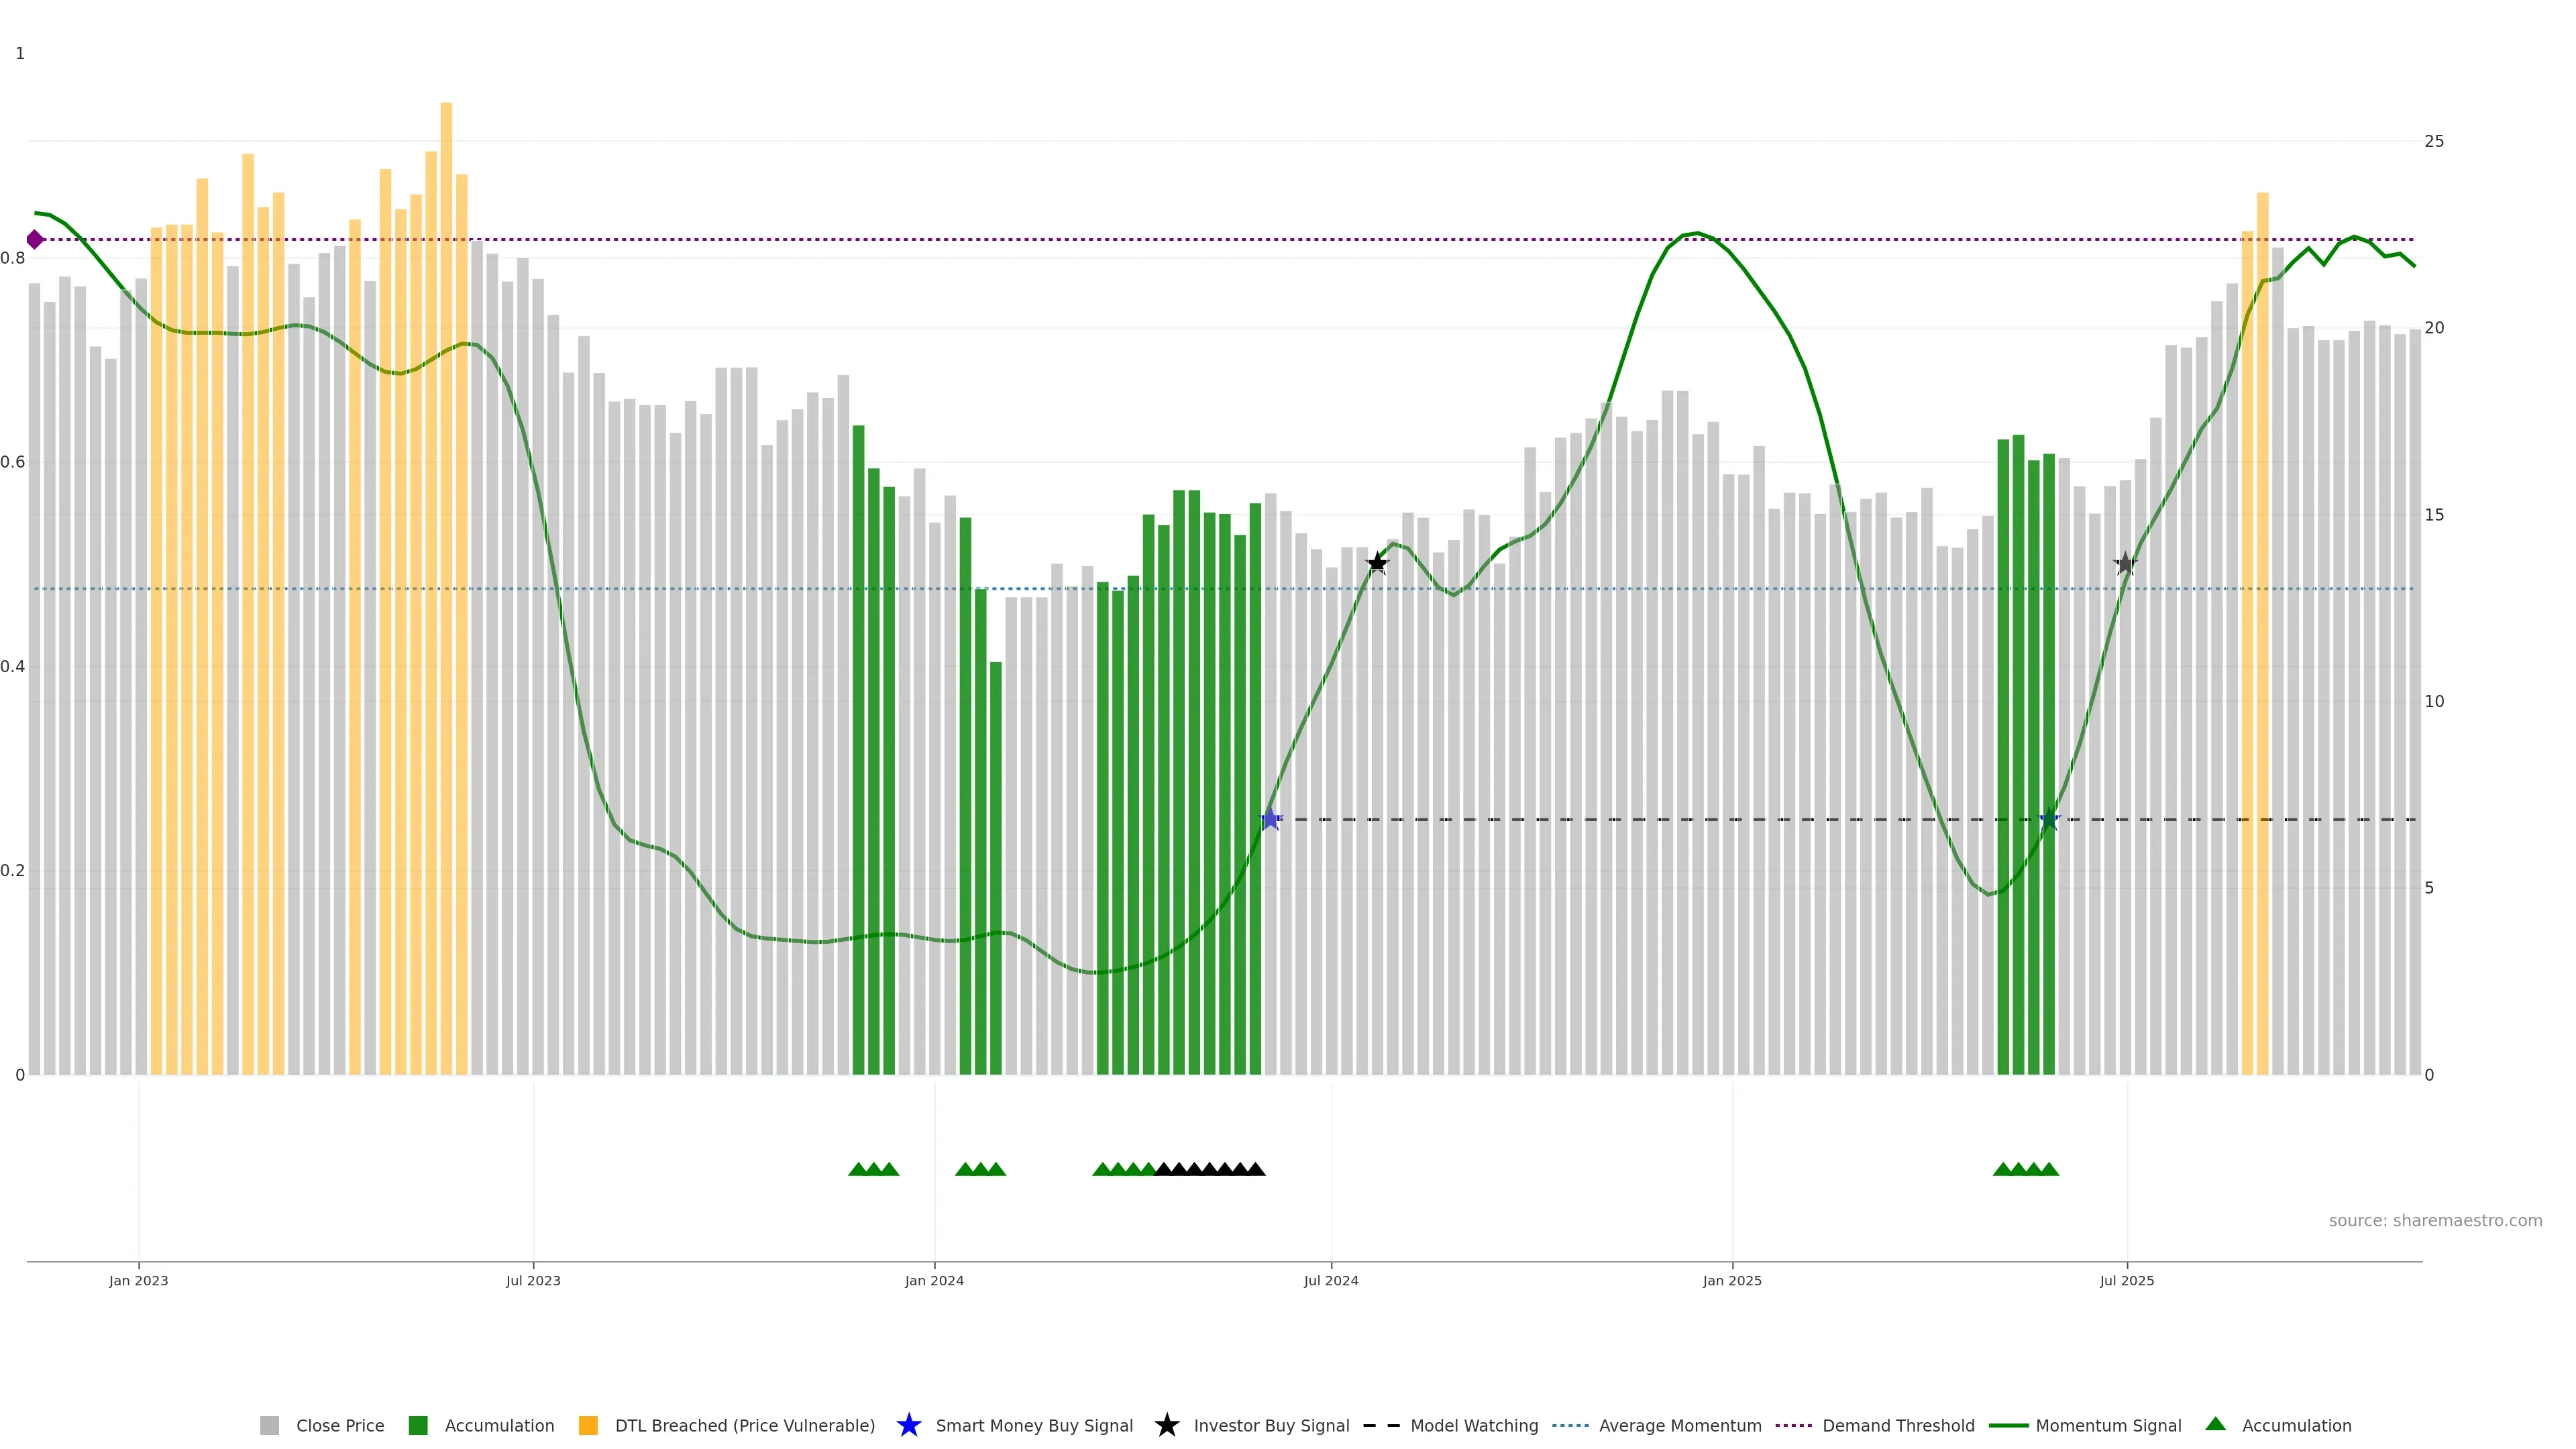Click the DTL Breached orange legend swatch
2576x1449 pixels.
588,1426
